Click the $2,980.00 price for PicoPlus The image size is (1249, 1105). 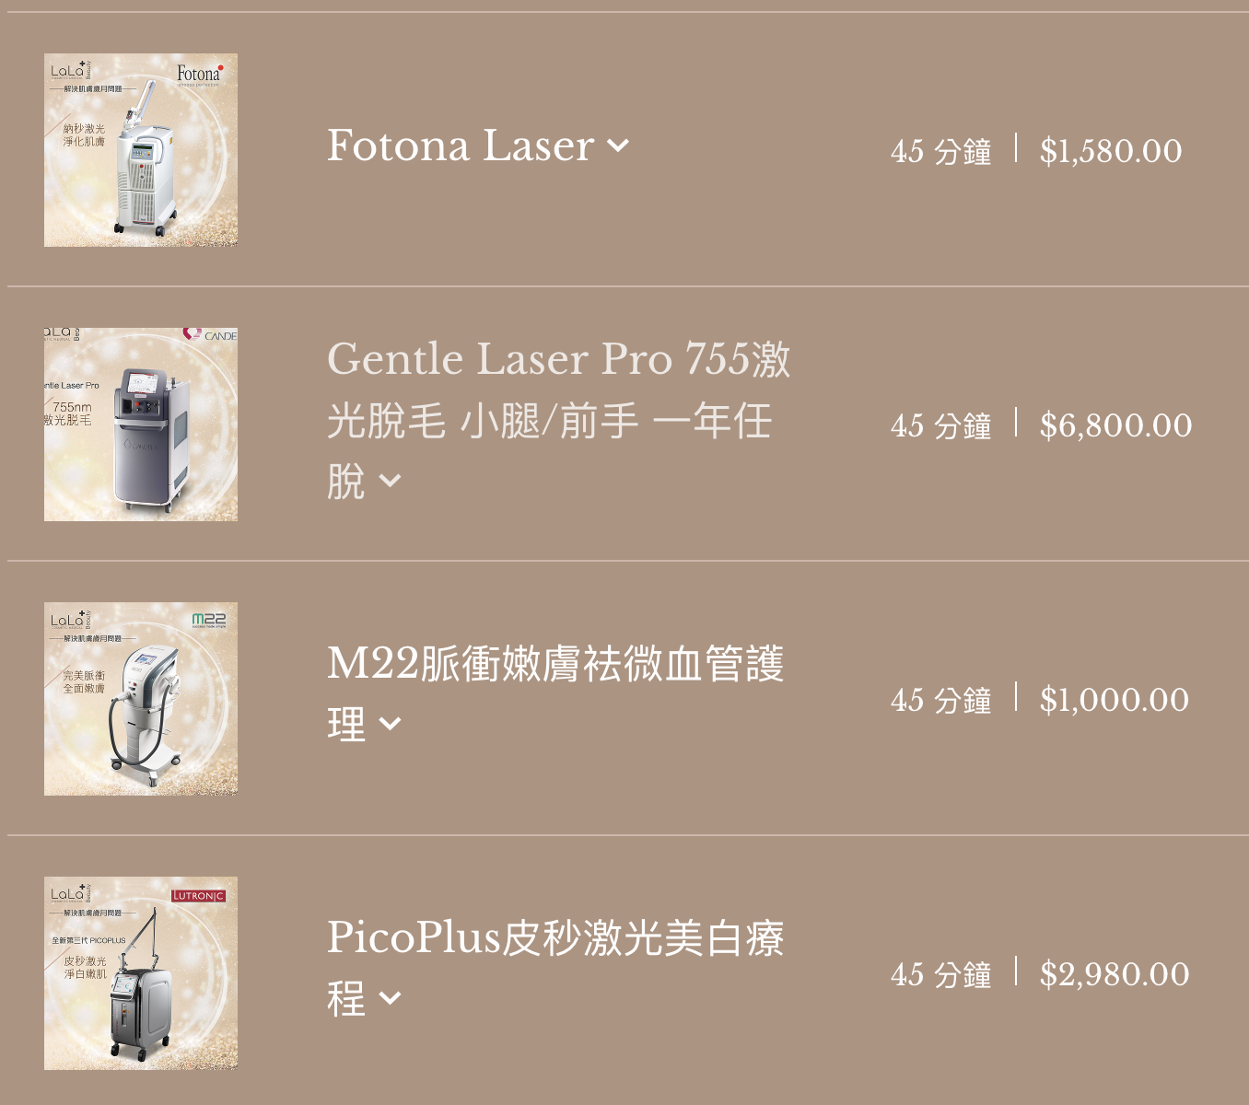[1115, 974]
